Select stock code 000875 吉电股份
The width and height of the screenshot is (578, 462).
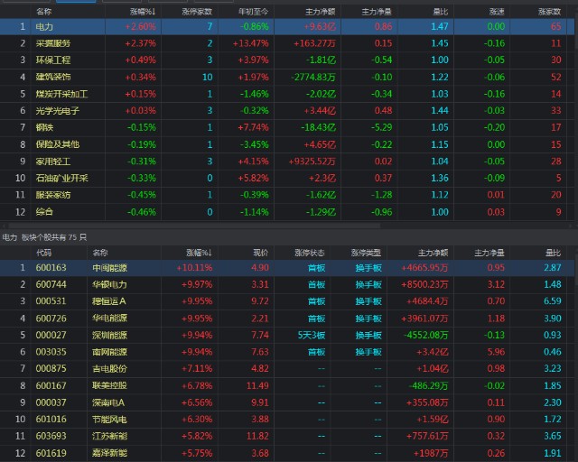(50, 368)
